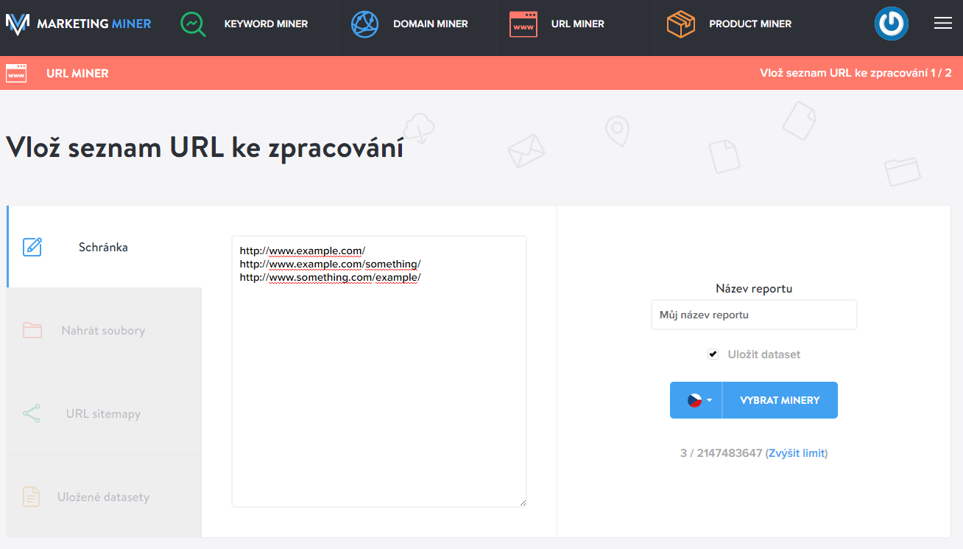Open the hamburger menu
The image size is (963, 549).
point(943,24)
